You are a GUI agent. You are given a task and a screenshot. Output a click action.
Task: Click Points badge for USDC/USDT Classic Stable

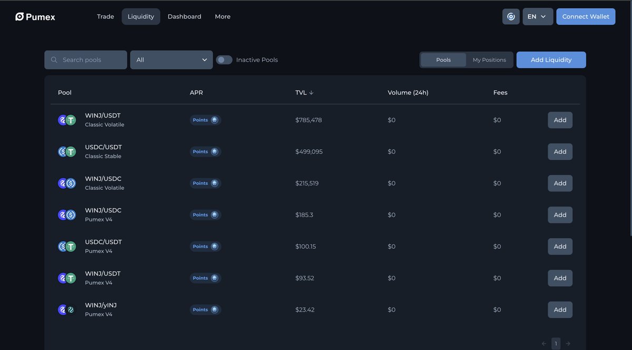point(205,152)
